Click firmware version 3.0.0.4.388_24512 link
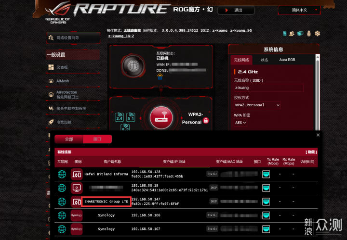Screen dimensions: 347x240 tap(180, 30)
